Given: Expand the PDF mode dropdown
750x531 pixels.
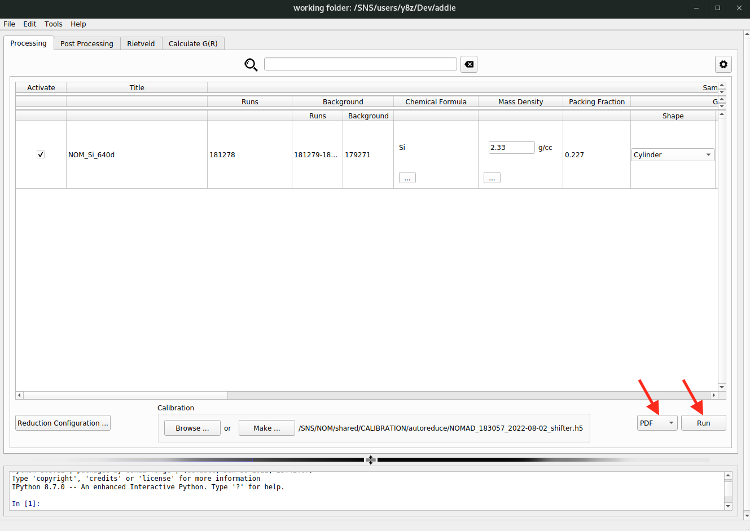Looking at the screenshot, I should (x=657, y=423).
